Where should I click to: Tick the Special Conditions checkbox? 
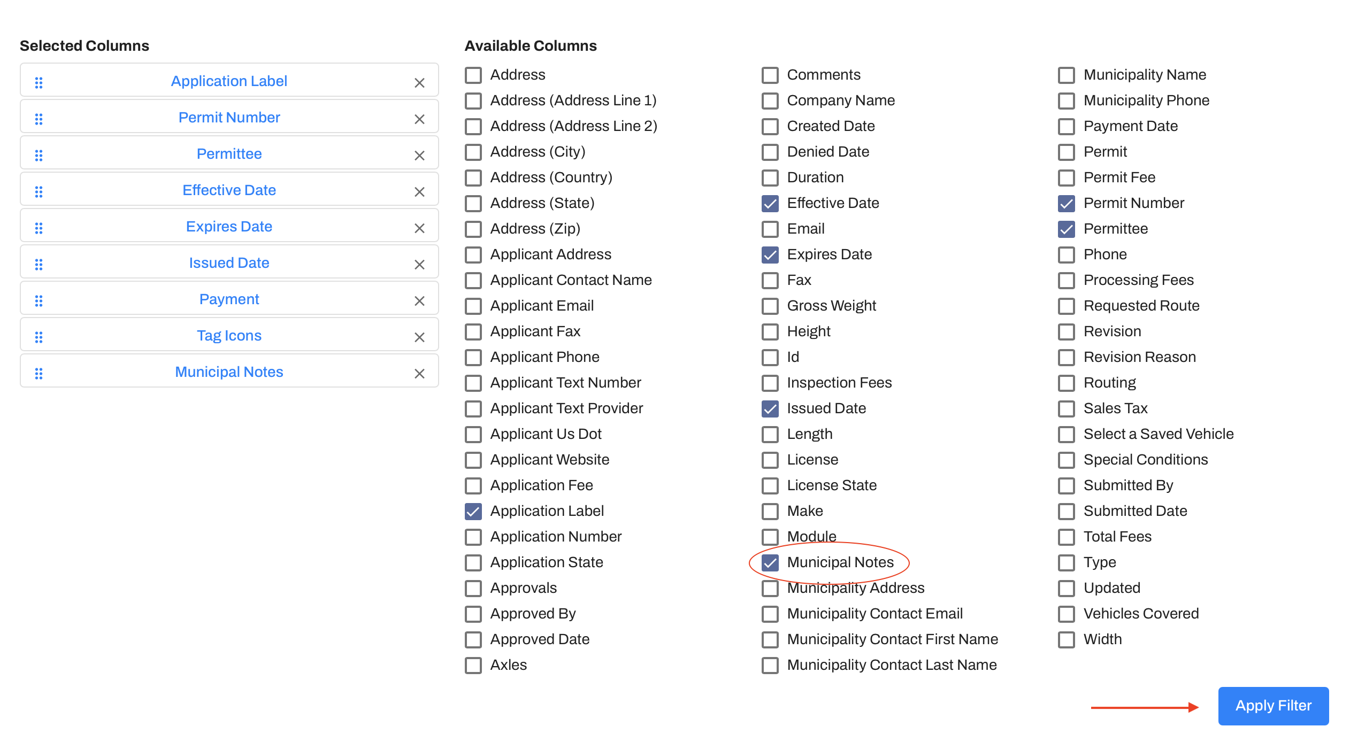point(1066,460)
